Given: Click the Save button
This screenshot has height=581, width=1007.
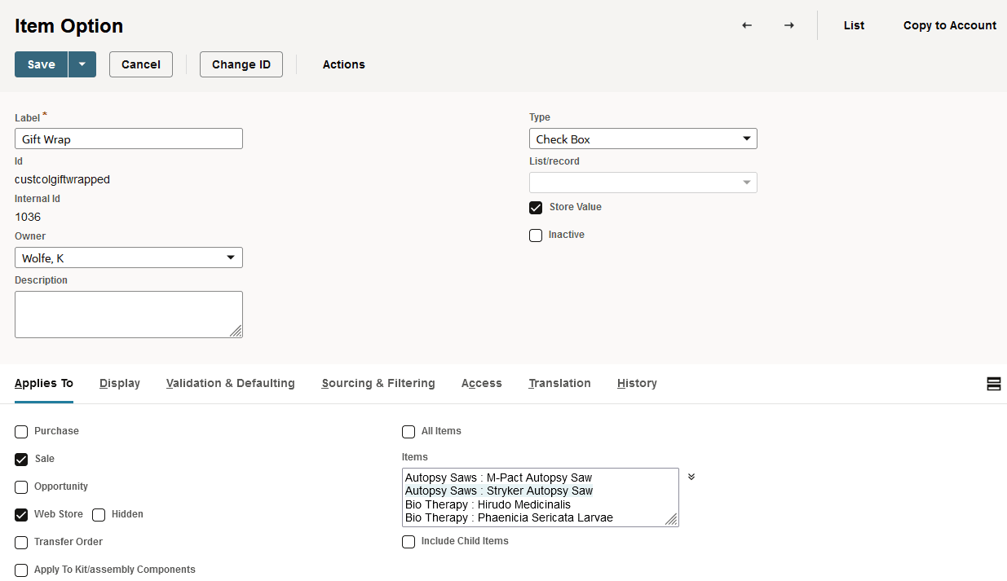Looking at the screenshot, I should pos(42,64).
